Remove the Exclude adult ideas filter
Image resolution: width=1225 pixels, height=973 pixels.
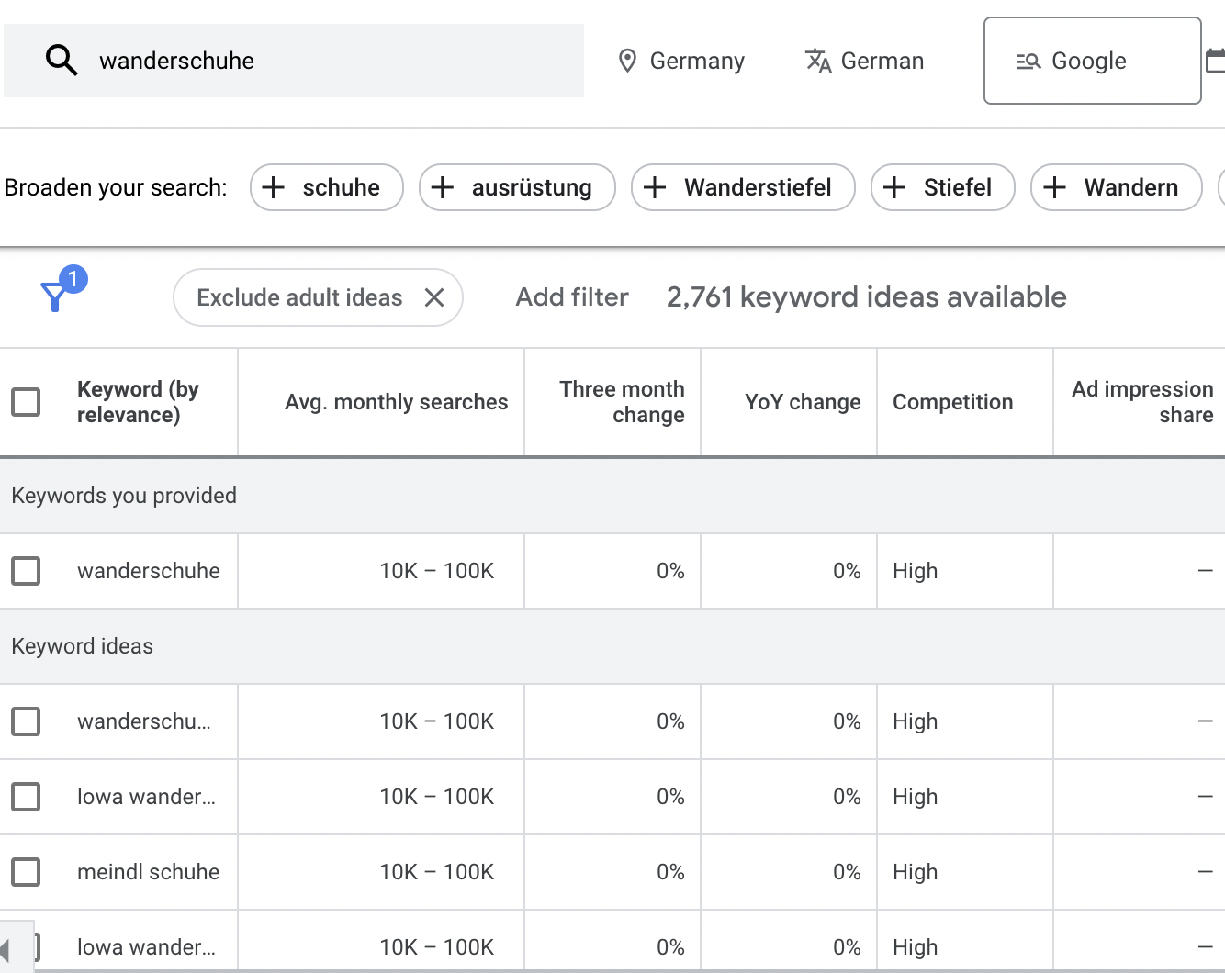[x=434, y=297]
